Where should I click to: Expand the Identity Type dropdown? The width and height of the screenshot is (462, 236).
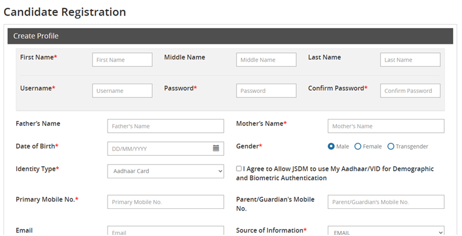(x=165, y=171)
